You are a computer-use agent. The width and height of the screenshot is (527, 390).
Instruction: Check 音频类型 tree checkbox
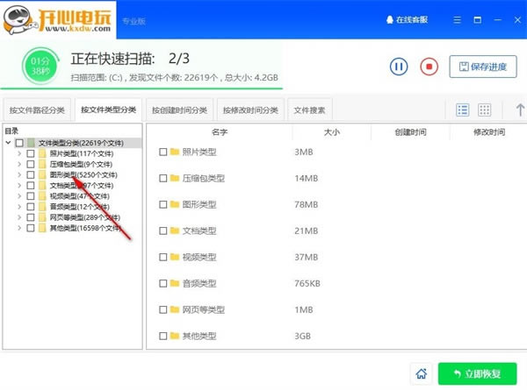coord(31,207)
